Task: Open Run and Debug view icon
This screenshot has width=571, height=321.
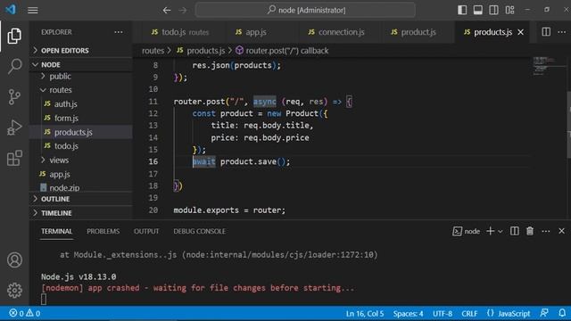Action: click(14, 128)
